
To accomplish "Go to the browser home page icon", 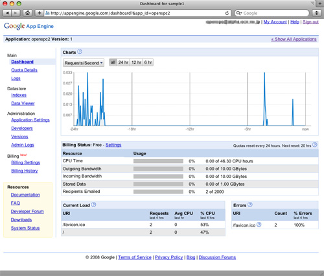I will tap(27, 13).
